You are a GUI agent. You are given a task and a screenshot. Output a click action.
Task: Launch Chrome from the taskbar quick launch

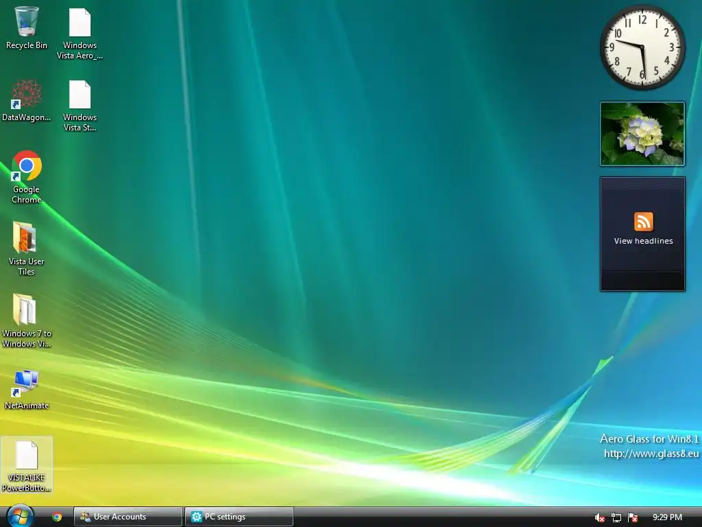[x=57, y=517]
